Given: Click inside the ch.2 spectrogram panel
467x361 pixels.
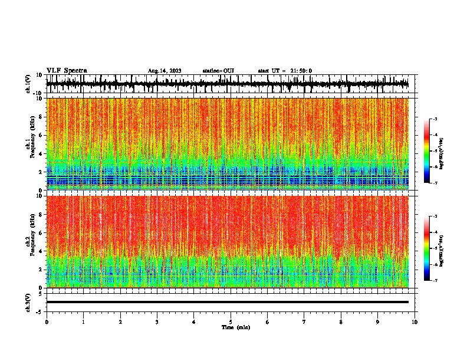Looking at the screenshot, I should tap(227, 242).
